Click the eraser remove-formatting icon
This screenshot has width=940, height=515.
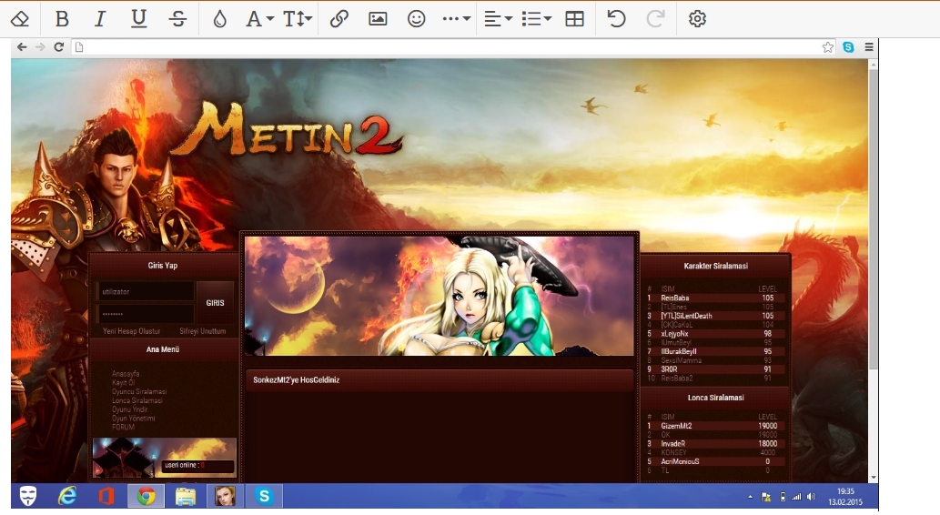[20, 19]
